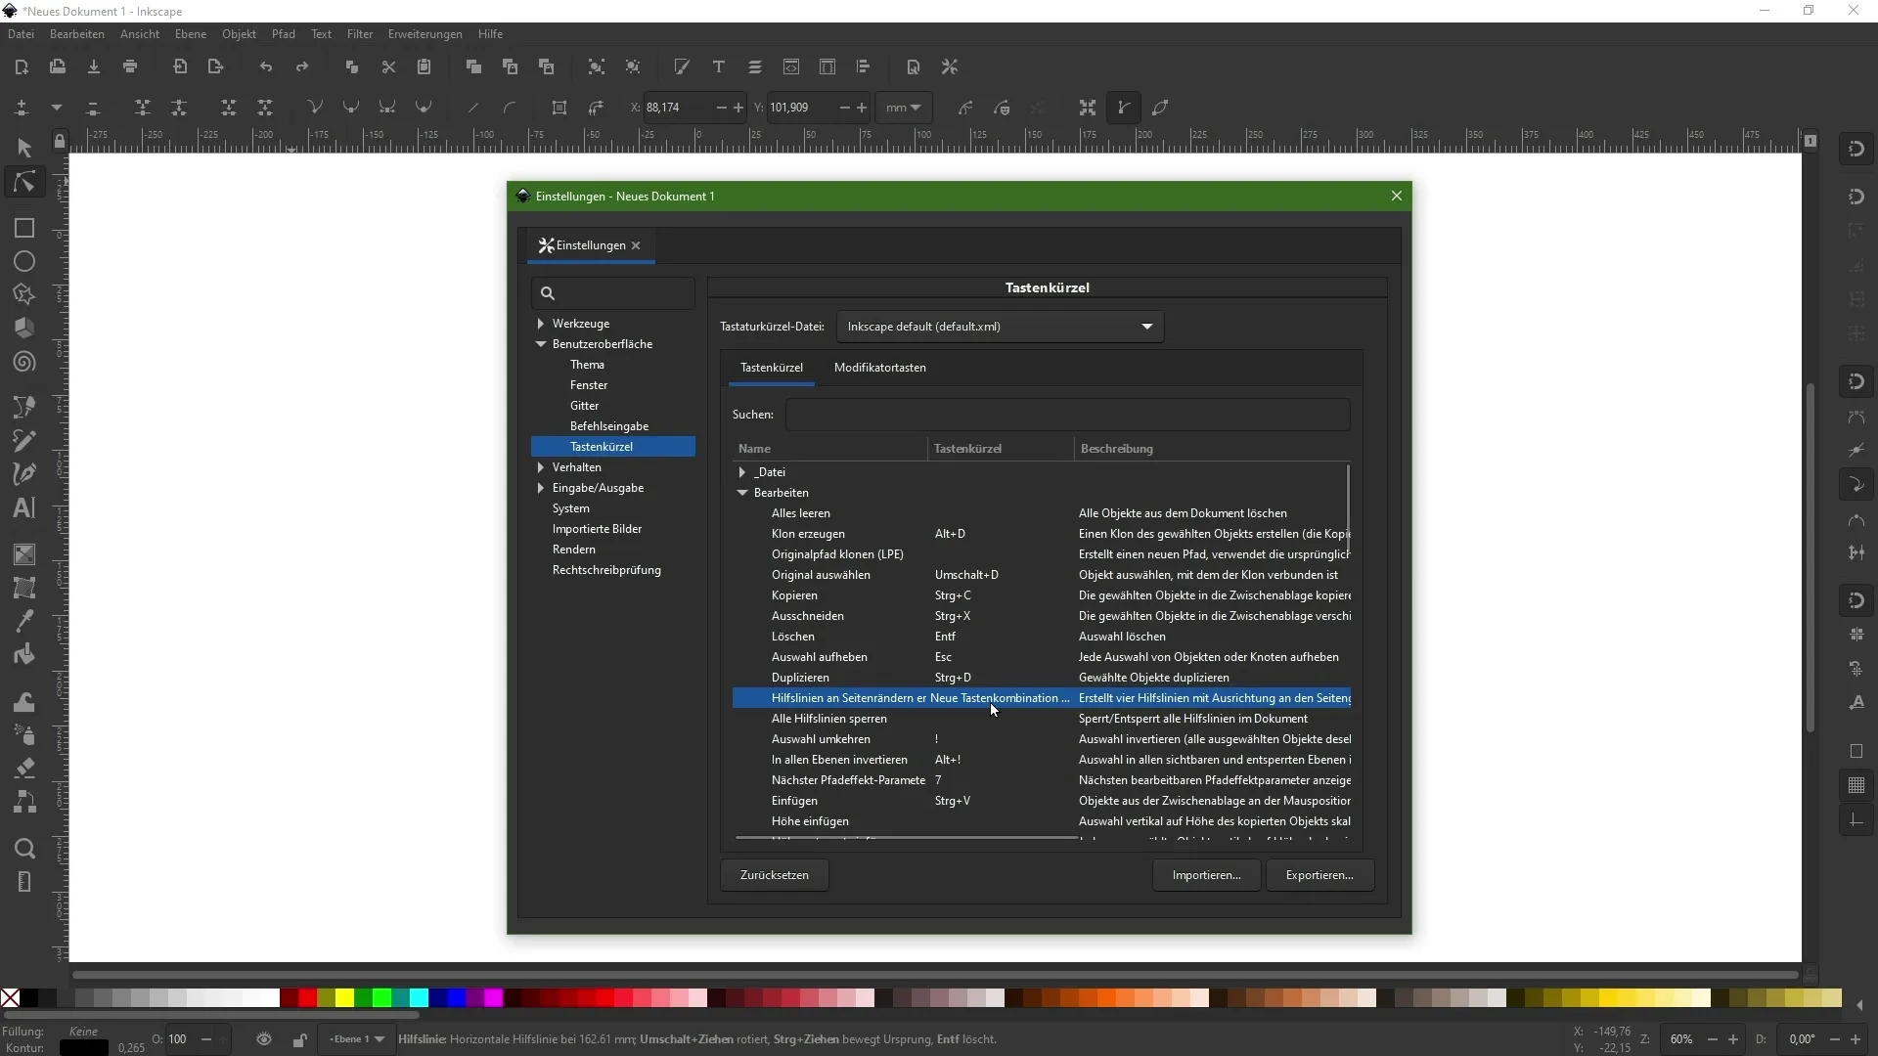Click the Zurücksetzen button

click(x=774, y=875)
